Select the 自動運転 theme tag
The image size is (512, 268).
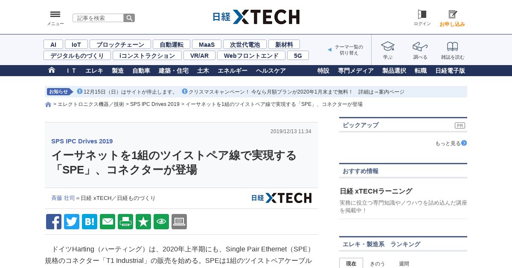[x=172, y=44]
